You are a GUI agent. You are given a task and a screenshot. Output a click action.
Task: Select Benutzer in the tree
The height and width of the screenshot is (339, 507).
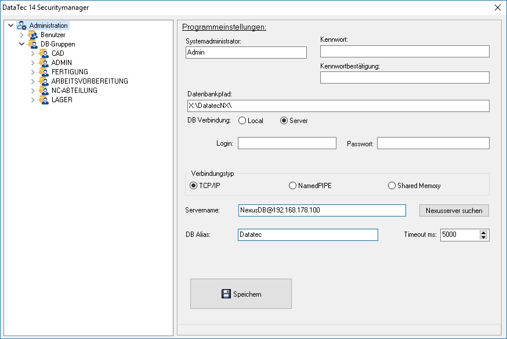point(53,35)
